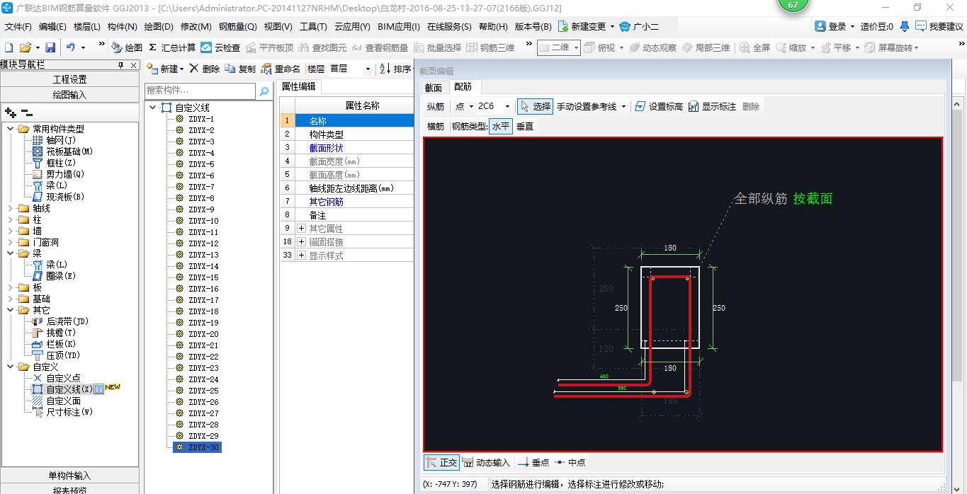This screenshot has height=494, width=967.
Task: Click 局部三维 partial 3D tool
Action: coord(705,47)
